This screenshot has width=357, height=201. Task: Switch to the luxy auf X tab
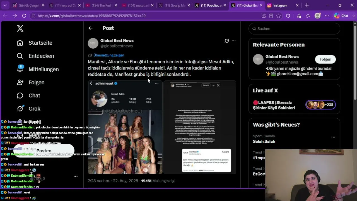(65, 5)
